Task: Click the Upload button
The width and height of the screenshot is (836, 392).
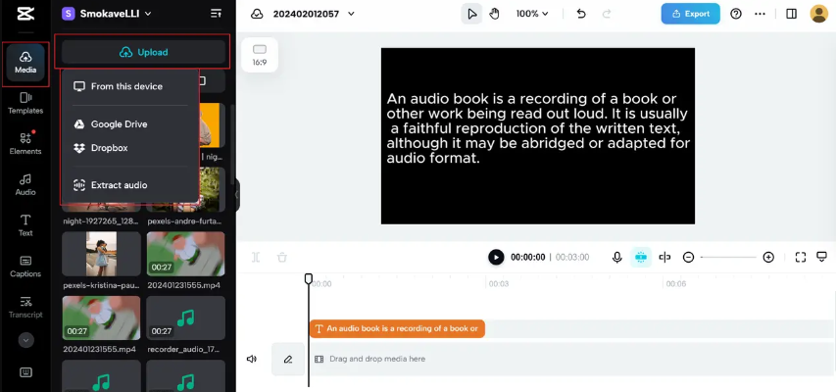Action: click(143, 52)
